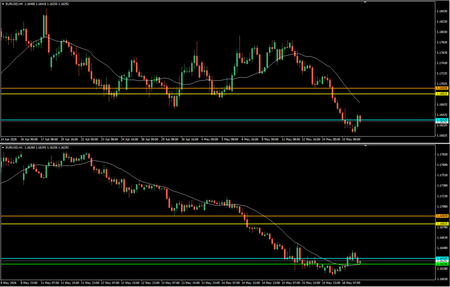Click the 15 May 08:00 time label
Viewport: 450px width, 287px height.
(351, 139)
